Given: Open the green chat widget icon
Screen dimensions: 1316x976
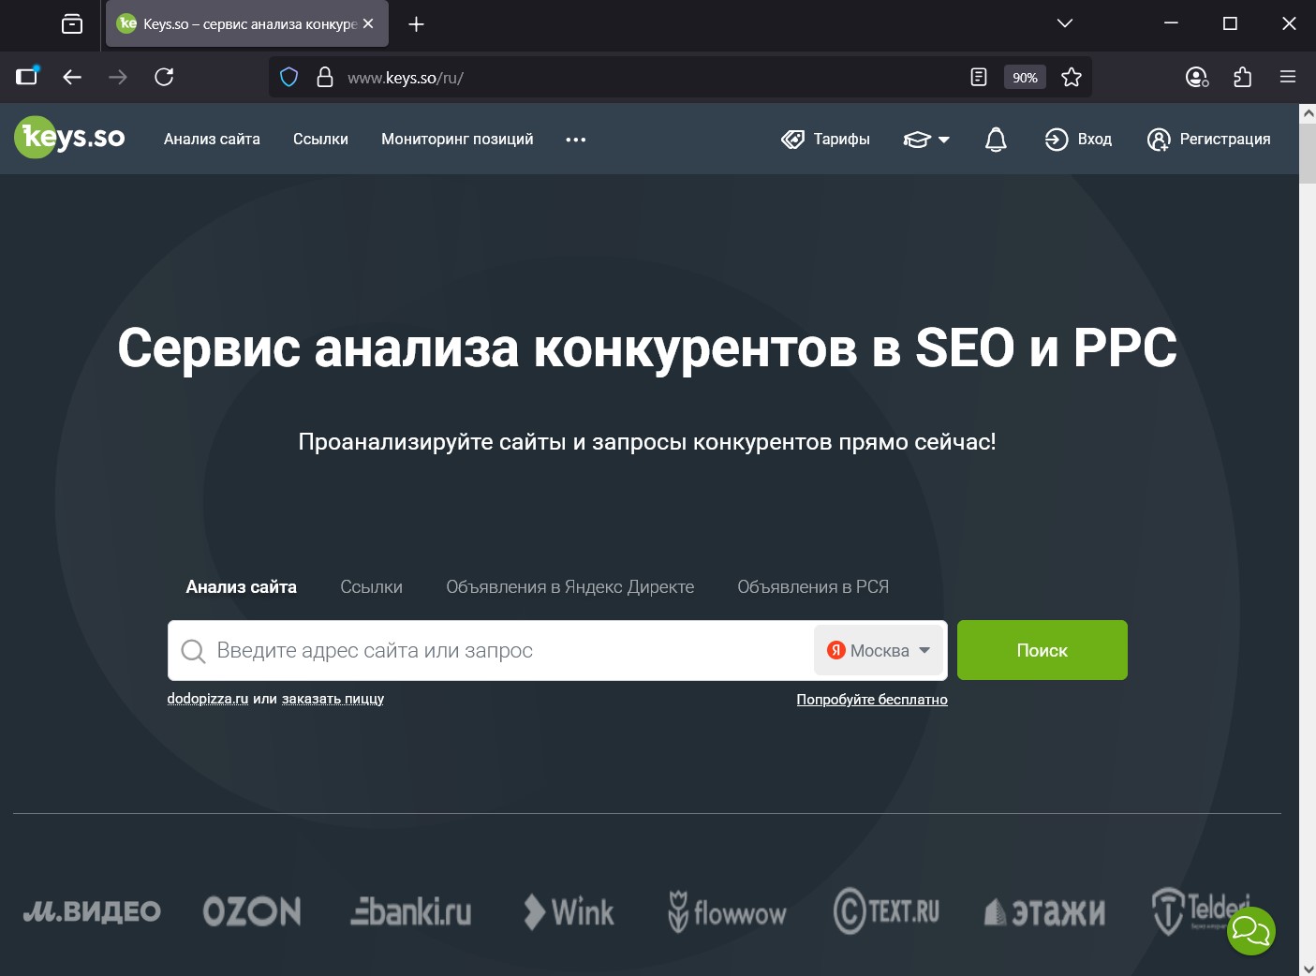Looking at the screenshot, I should pyautogui.click(x=1251, y=930).
